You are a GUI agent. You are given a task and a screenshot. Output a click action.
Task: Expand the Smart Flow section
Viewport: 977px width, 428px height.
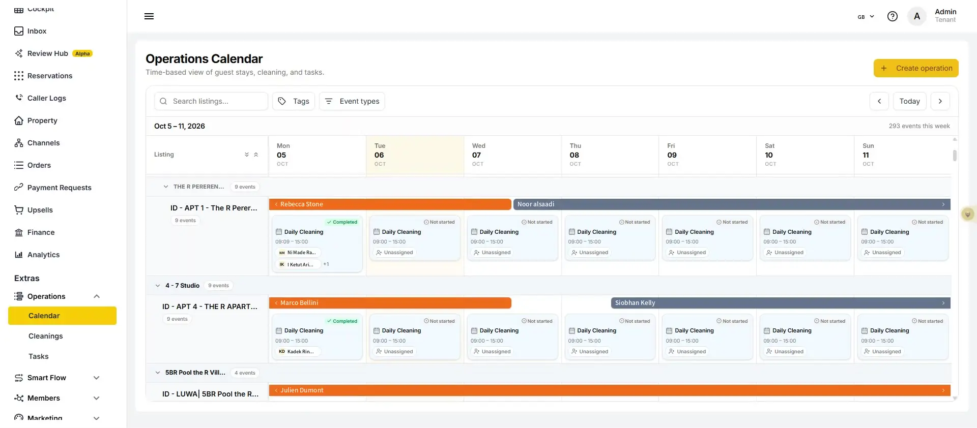tap(97, 378)
